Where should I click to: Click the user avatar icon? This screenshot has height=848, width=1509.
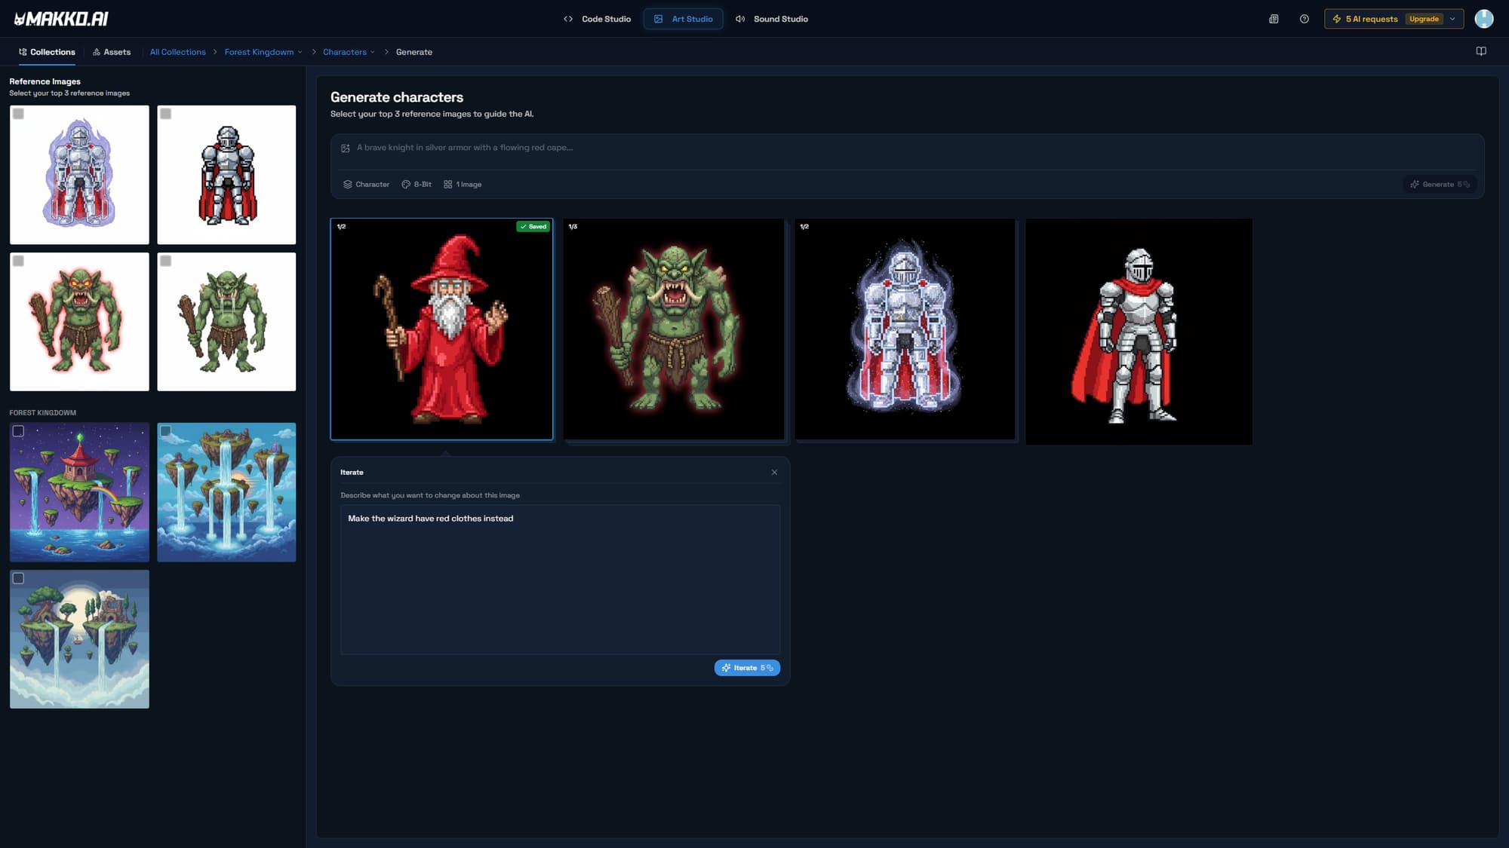click(1483, 19)
